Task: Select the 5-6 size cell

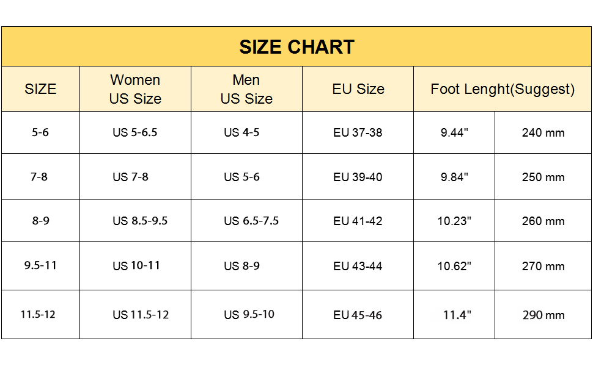Action: pyautogui.click(x=40, y=132)
